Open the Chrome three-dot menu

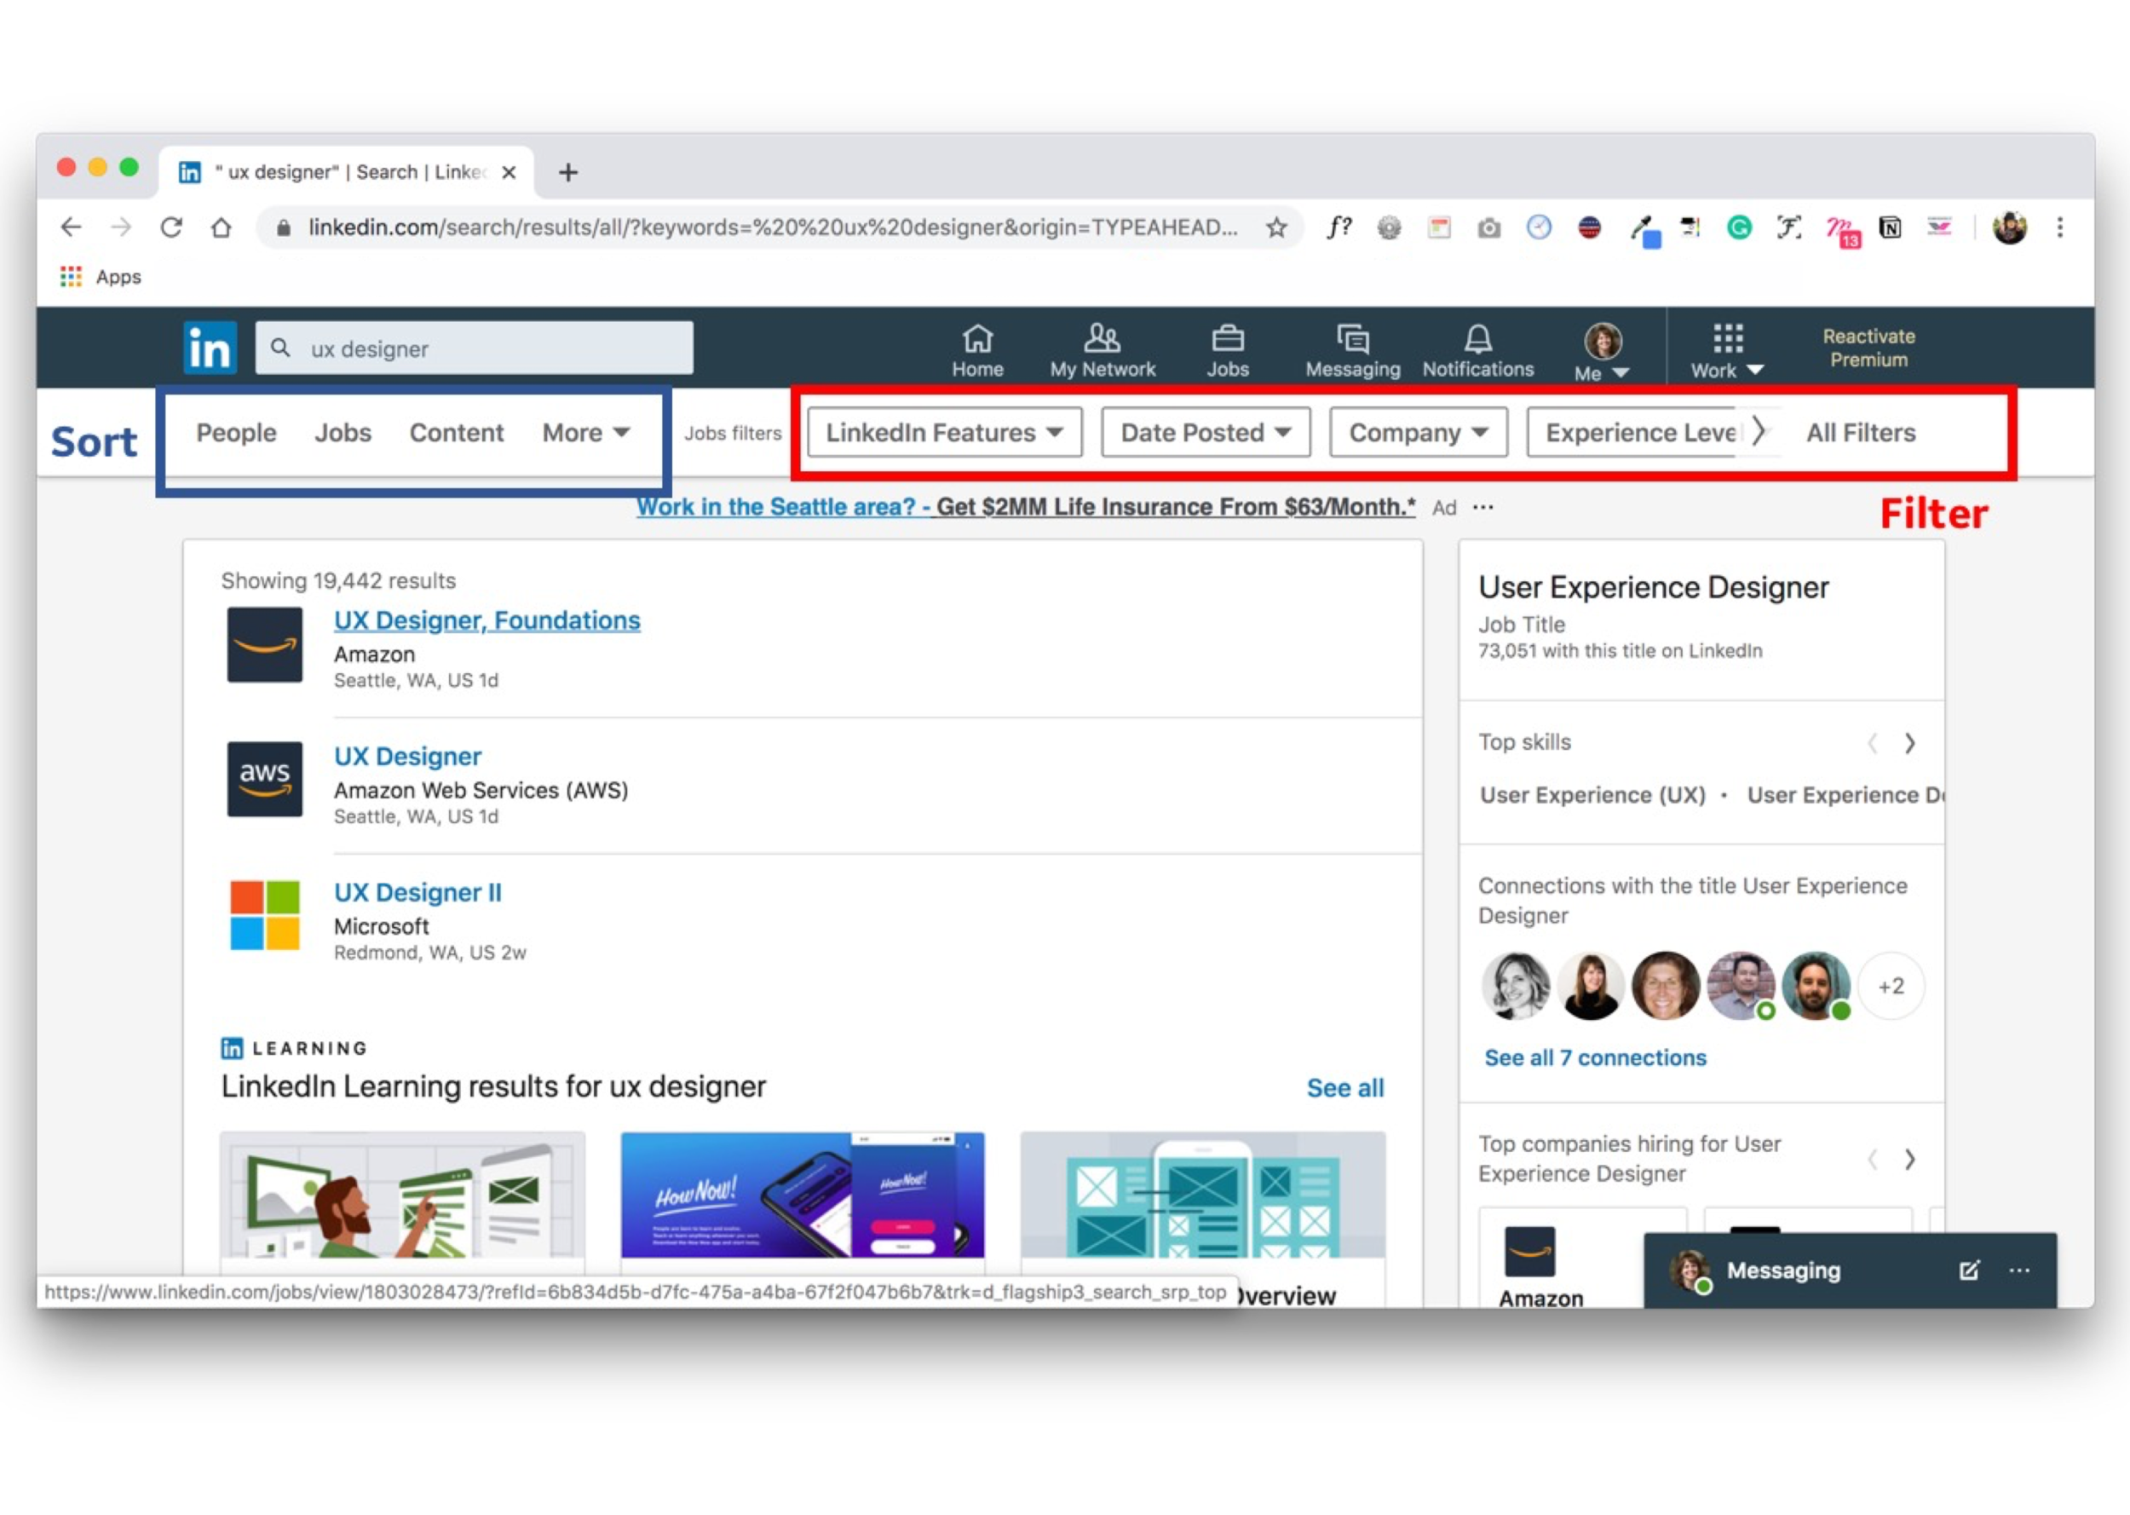[2060, 227]
